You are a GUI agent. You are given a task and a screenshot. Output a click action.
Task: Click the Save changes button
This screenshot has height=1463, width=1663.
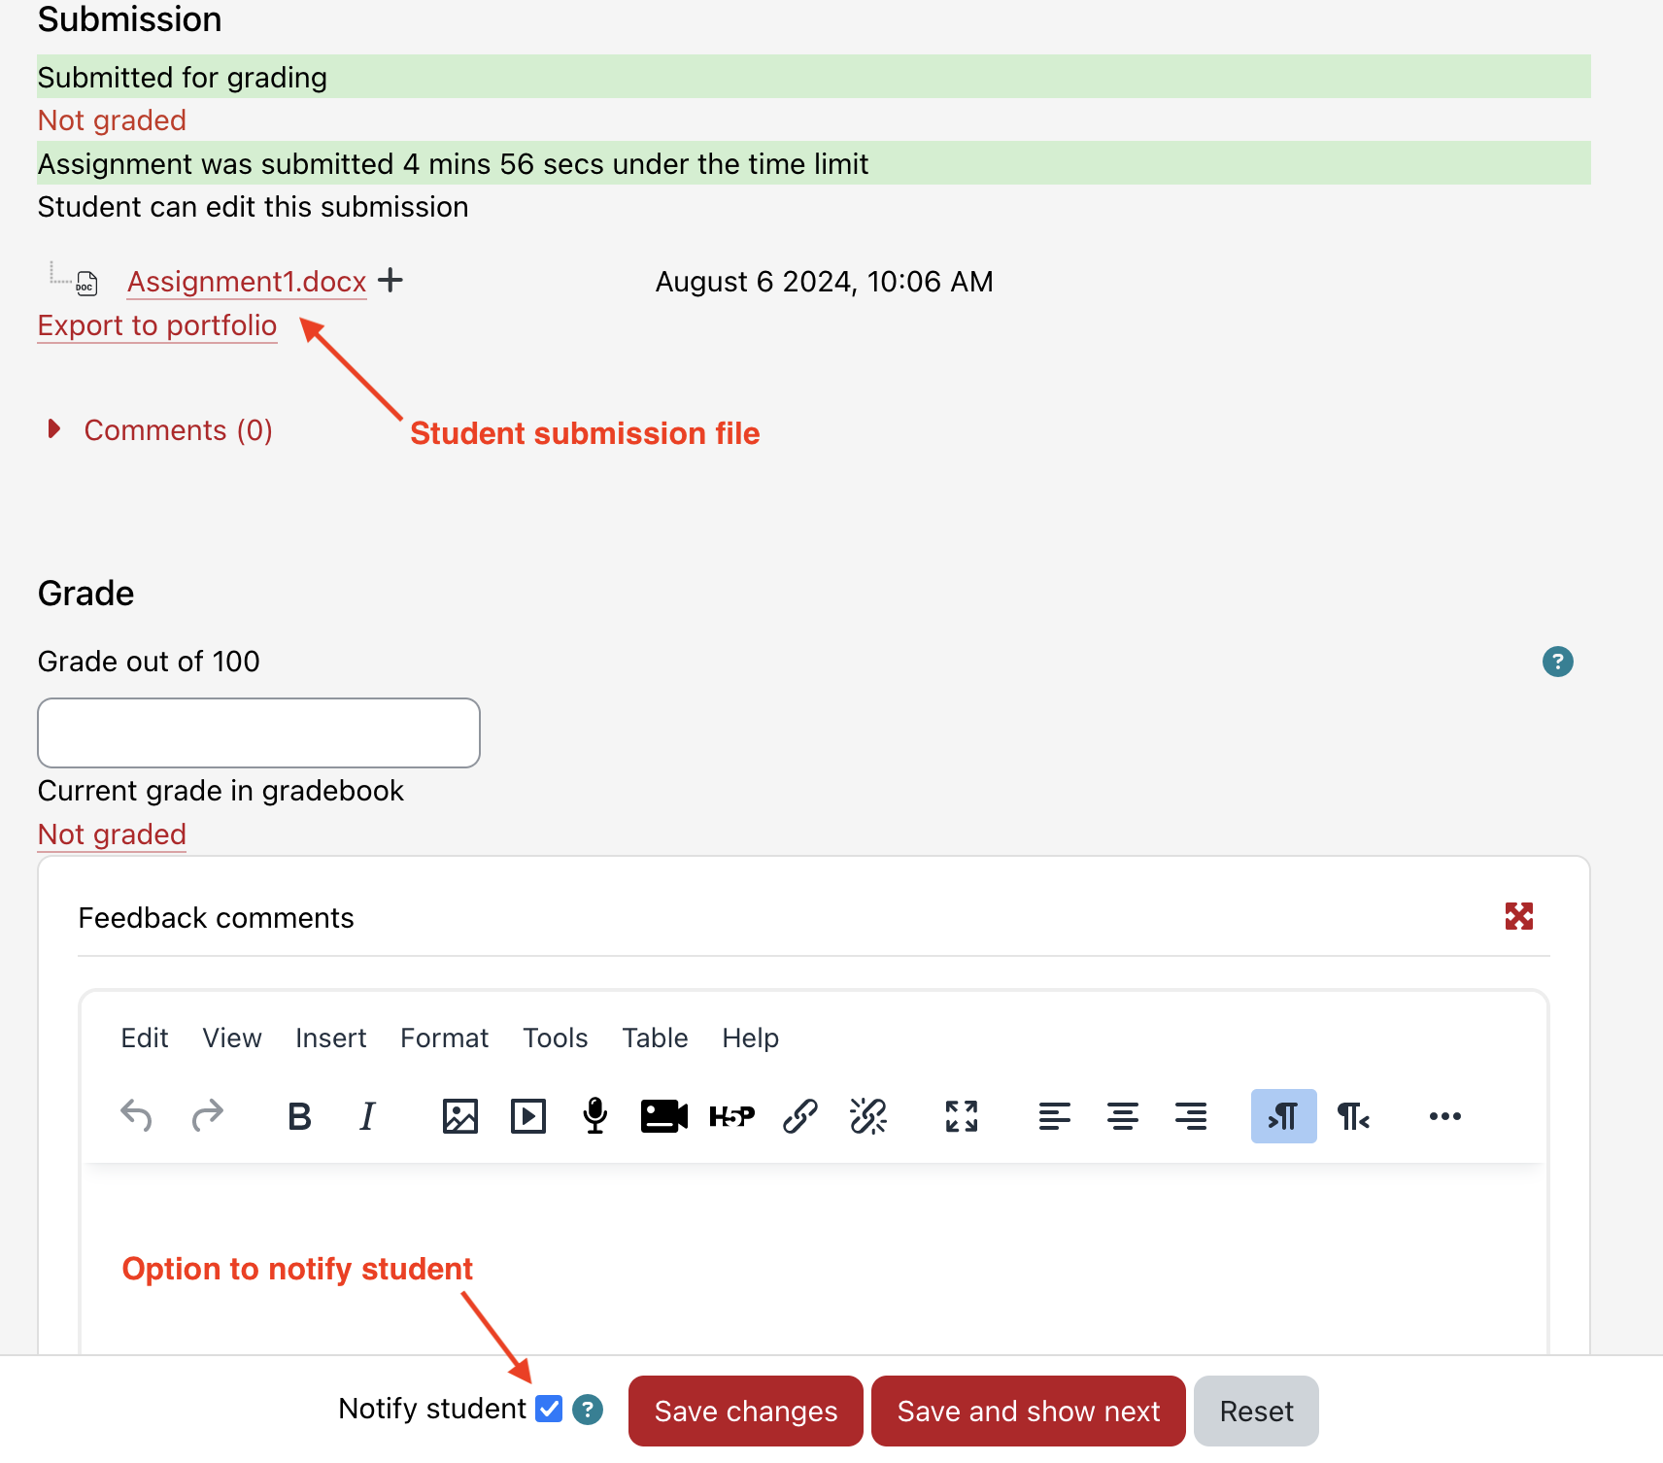745,1411
